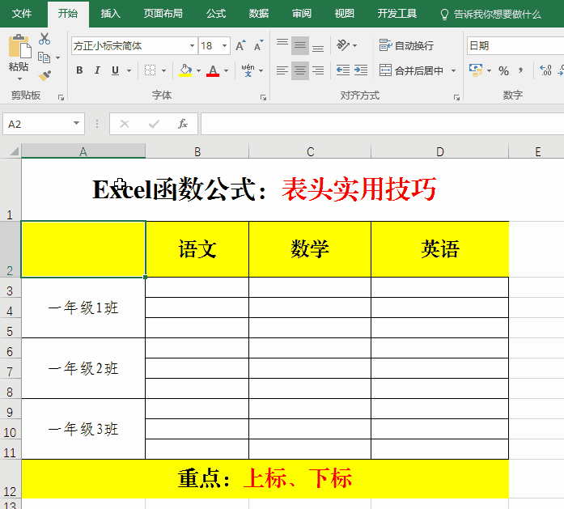Switch to the 开发工具 tab
Image resolution: width=564 pixels, height=509 pixels.
click(396, 14)
